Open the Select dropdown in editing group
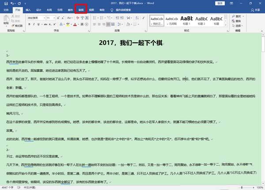 click(x=238, y=26)
